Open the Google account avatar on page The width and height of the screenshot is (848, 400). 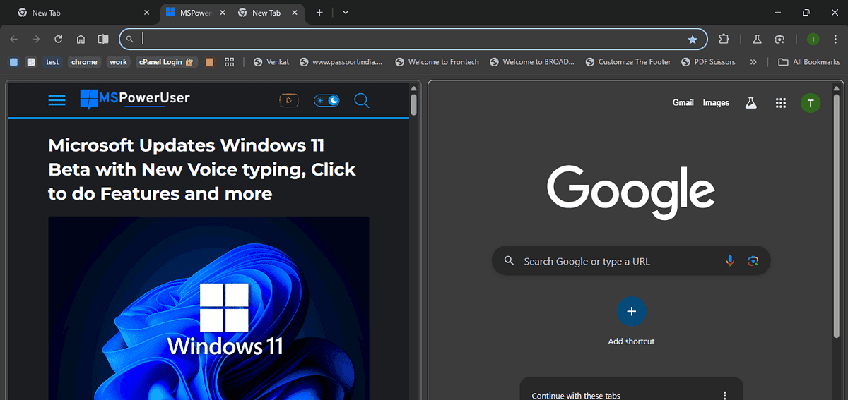[x=811, y=104]
